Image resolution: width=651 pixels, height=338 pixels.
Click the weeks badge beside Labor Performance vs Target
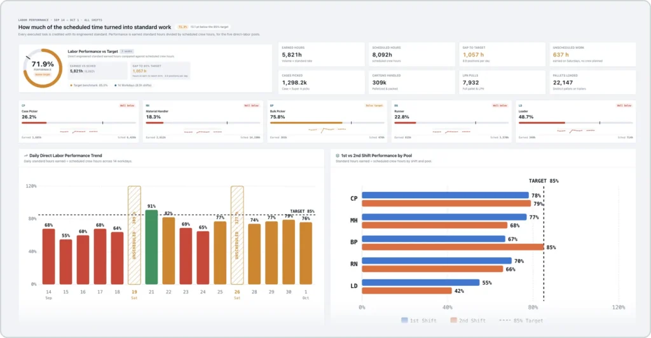click(x=127, y=51)
